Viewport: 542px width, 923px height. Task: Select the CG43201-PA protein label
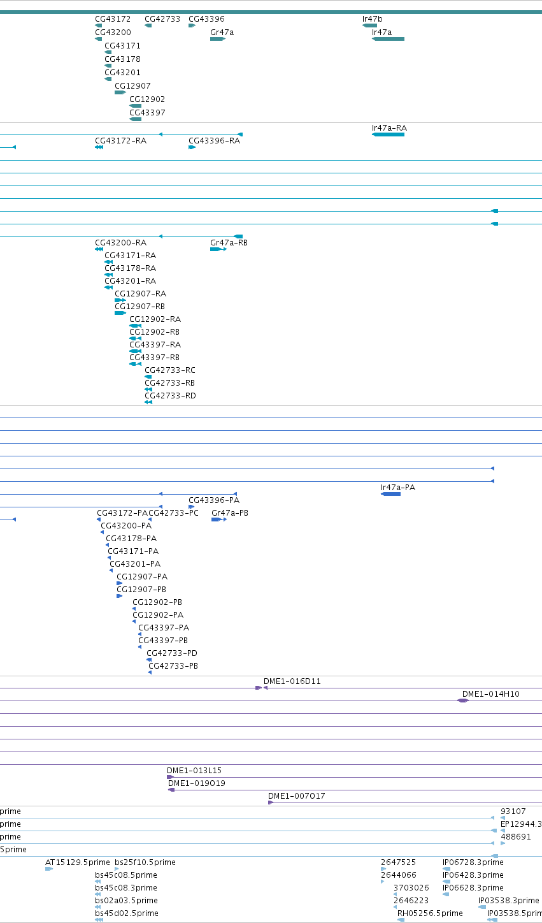(135, 564)
